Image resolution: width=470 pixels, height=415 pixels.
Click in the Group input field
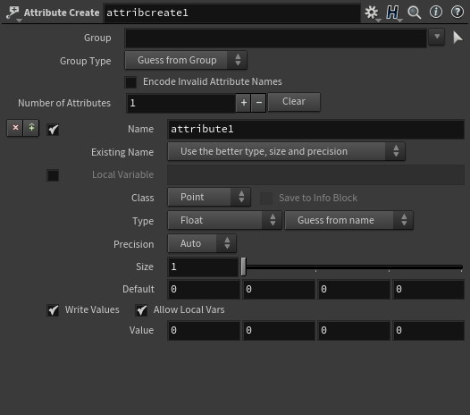click(x=276, y=38)
